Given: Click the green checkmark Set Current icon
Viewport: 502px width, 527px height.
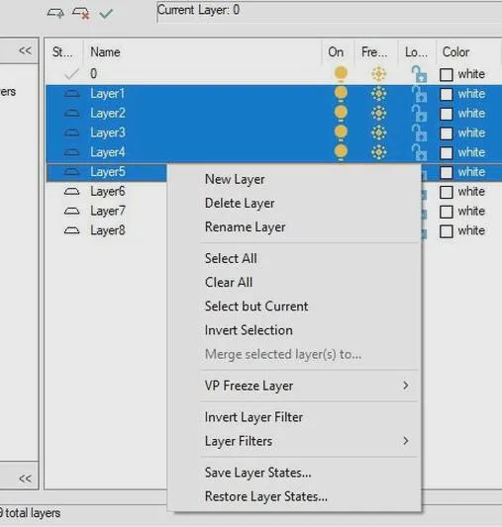Looking at the screenshot, I should coord(106,14).
